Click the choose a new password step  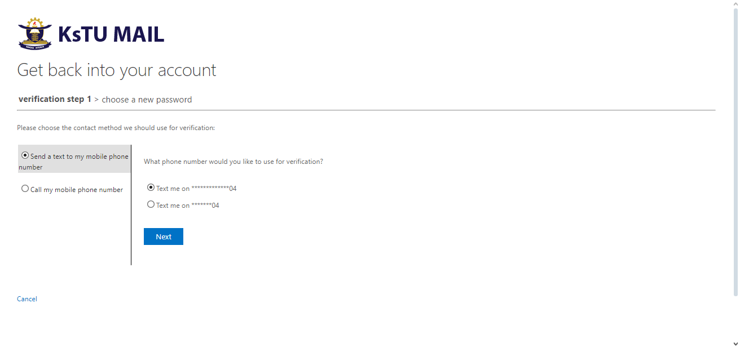pyautogui.click(x=147, y=100)
